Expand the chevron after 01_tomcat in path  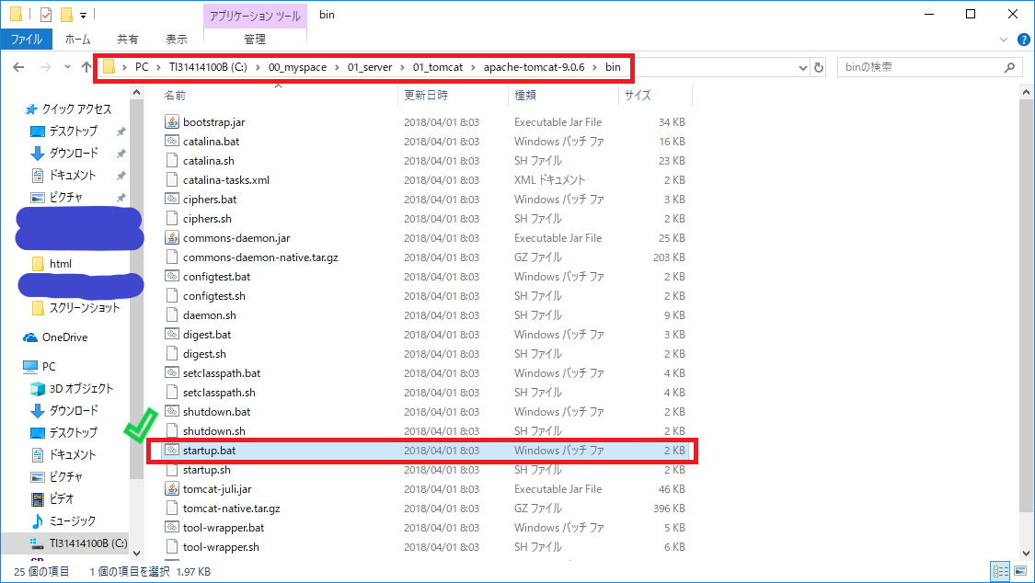click(473, 67)
